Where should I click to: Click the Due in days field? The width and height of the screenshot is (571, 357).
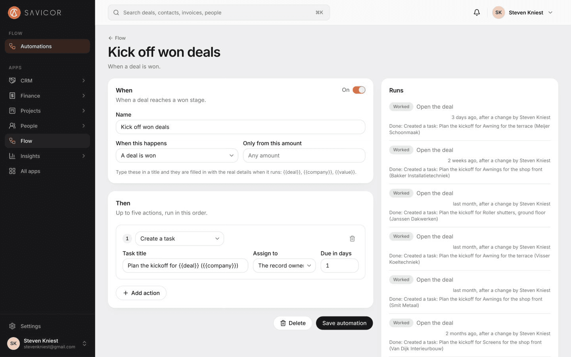tap(339, 265)
